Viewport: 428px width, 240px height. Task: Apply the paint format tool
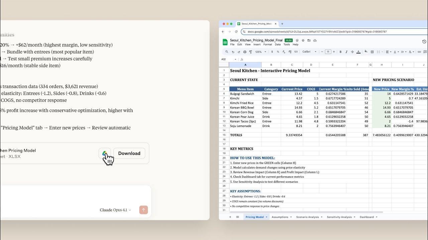coord(251,52)
